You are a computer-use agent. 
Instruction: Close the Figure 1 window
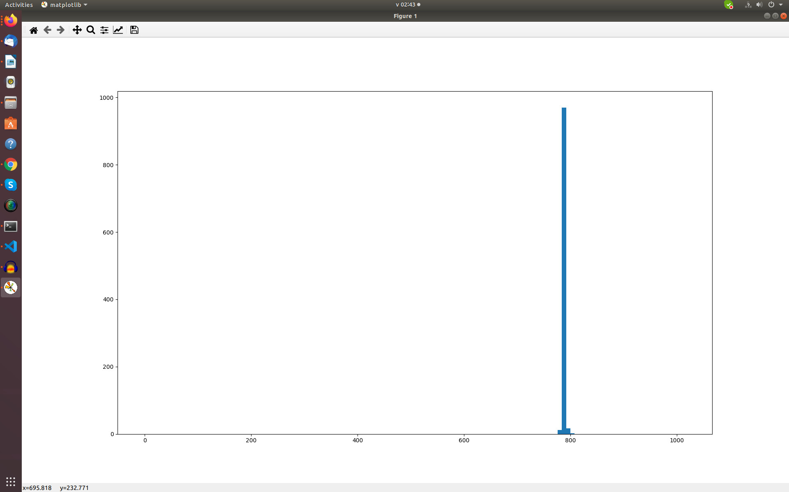(x=784, y=16)
